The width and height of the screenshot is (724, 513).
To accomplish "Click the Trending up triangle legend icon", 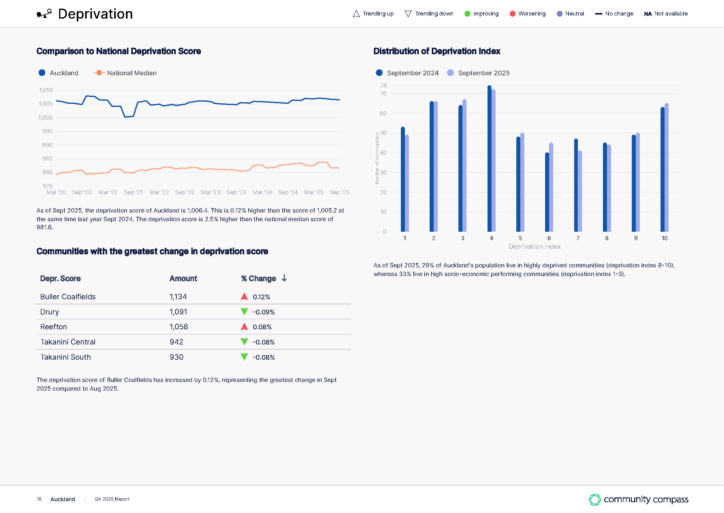I will [x=356, y=14].
